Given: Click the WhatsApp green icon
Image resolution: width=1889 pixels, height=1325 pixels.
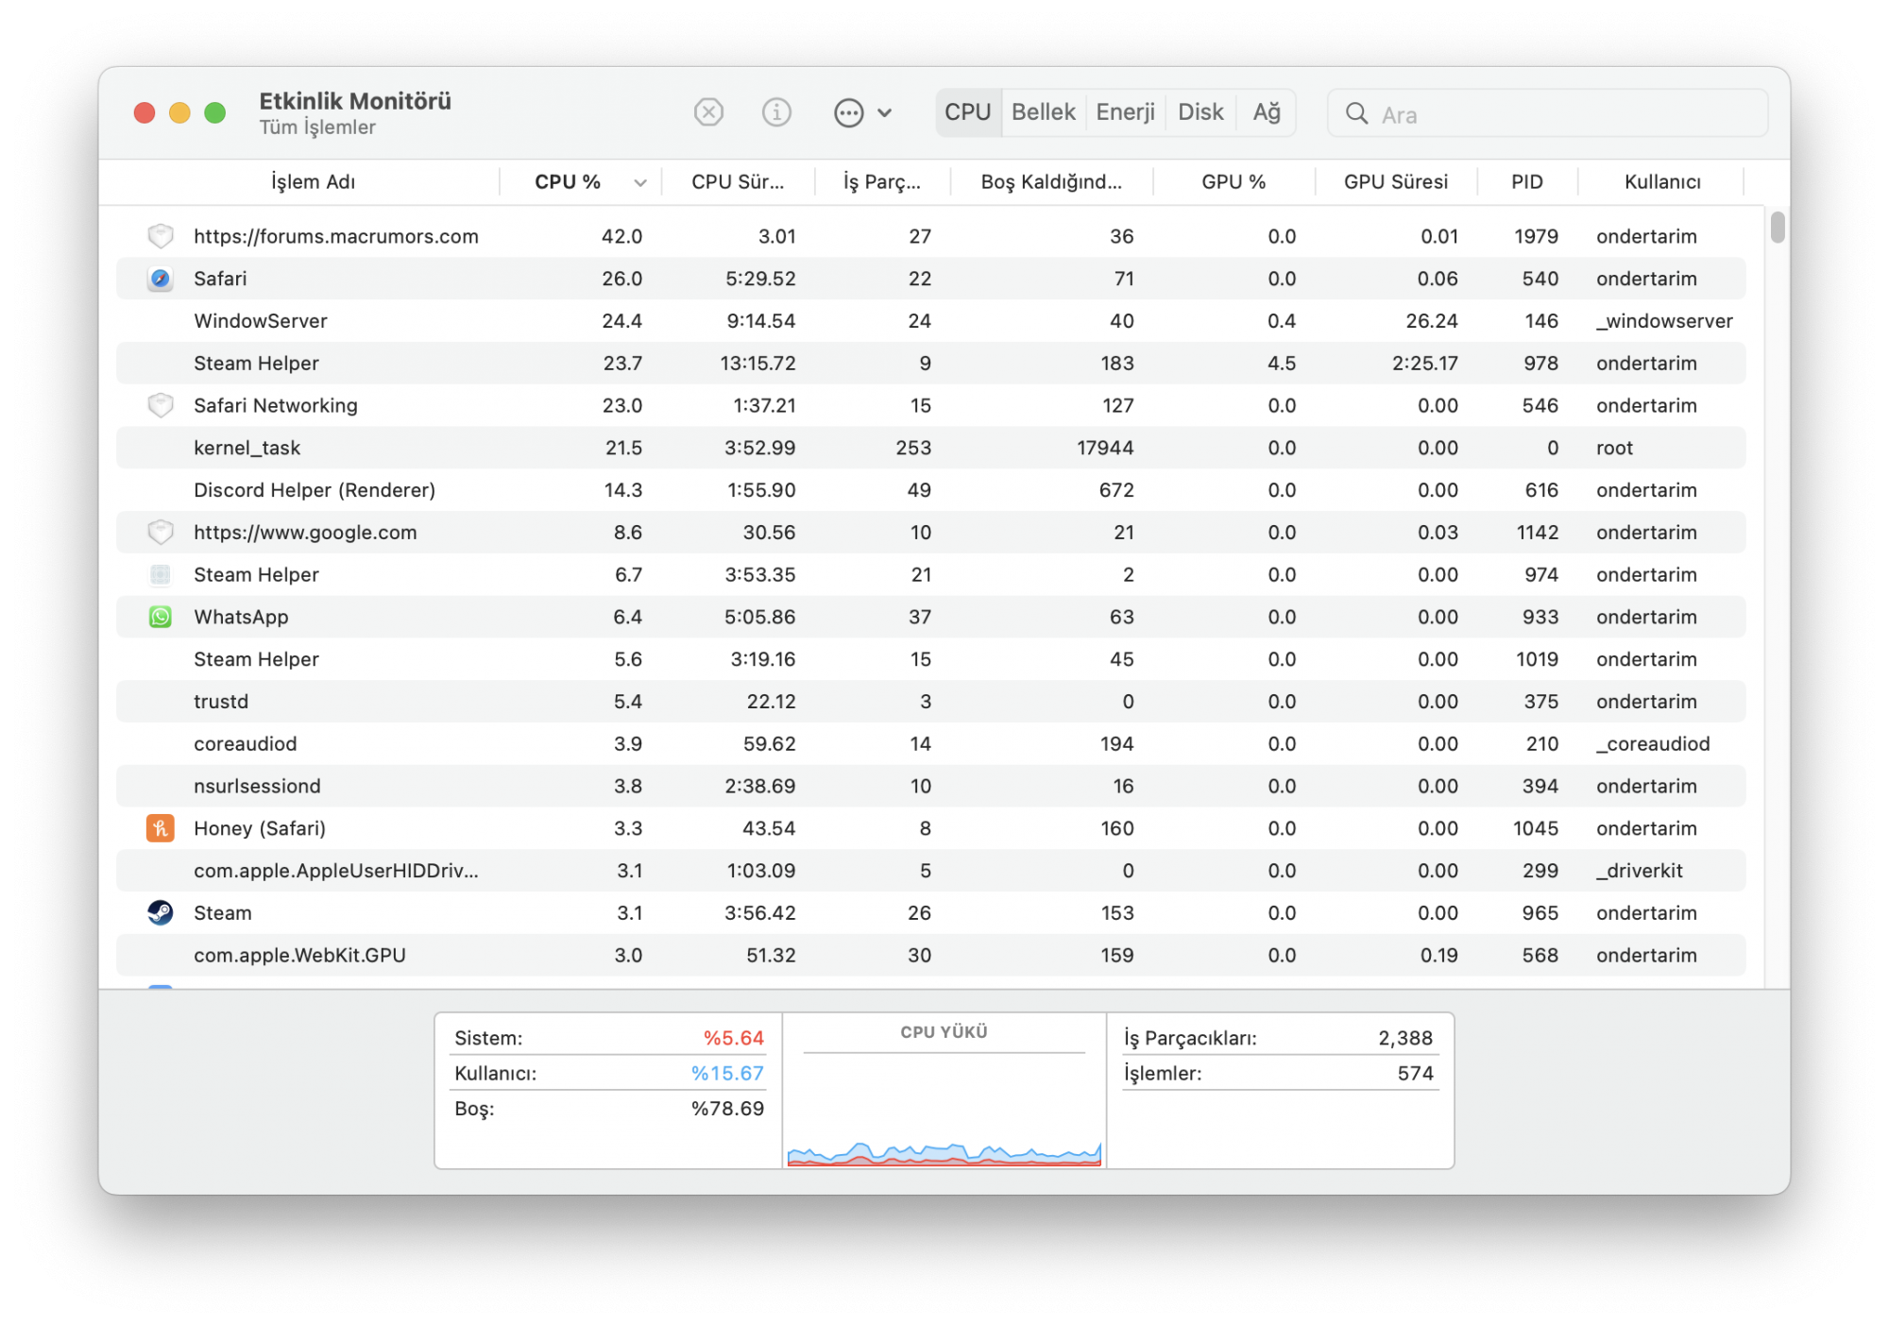Looking at the screenshot, I should click(161, 617).
